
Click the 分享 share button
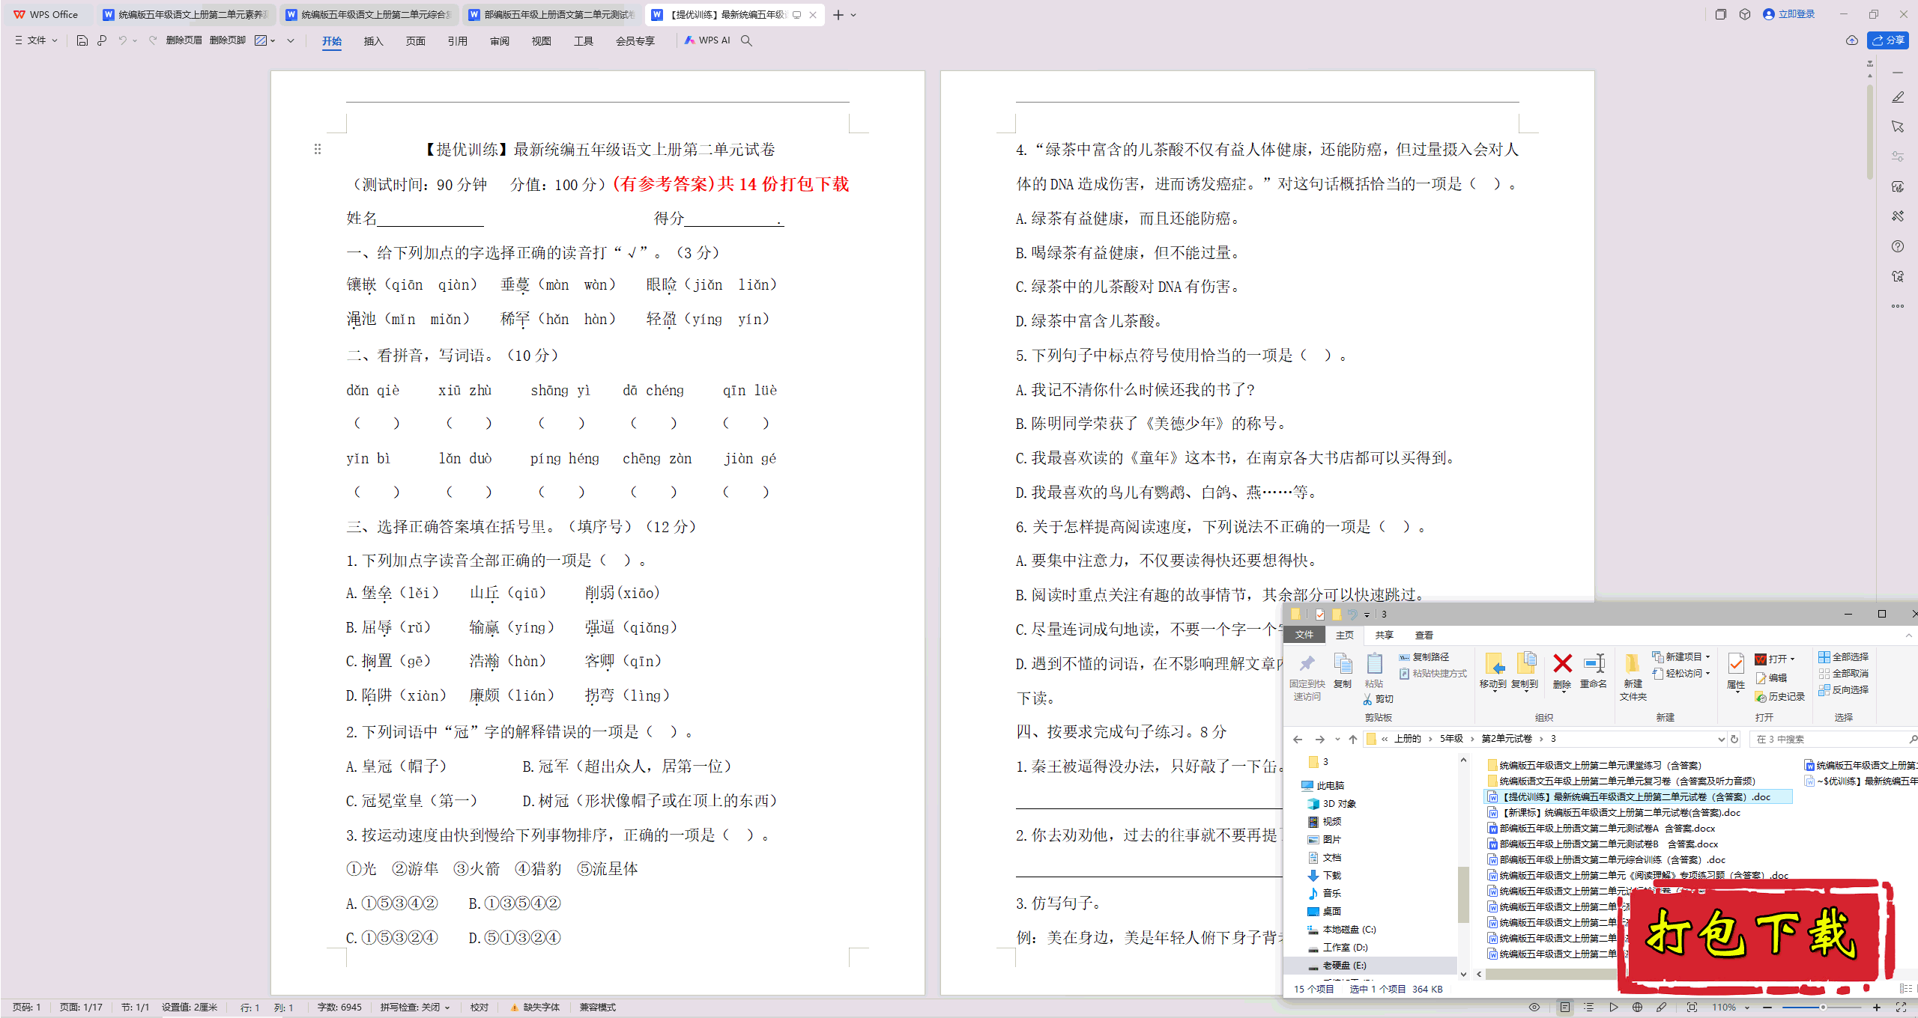(1888, 40)
